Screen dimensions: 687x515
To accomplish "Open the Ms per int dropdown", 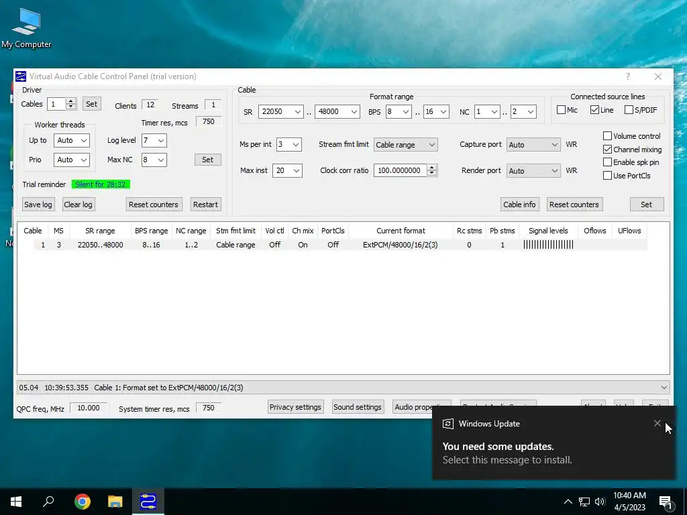I will [289, 145].
